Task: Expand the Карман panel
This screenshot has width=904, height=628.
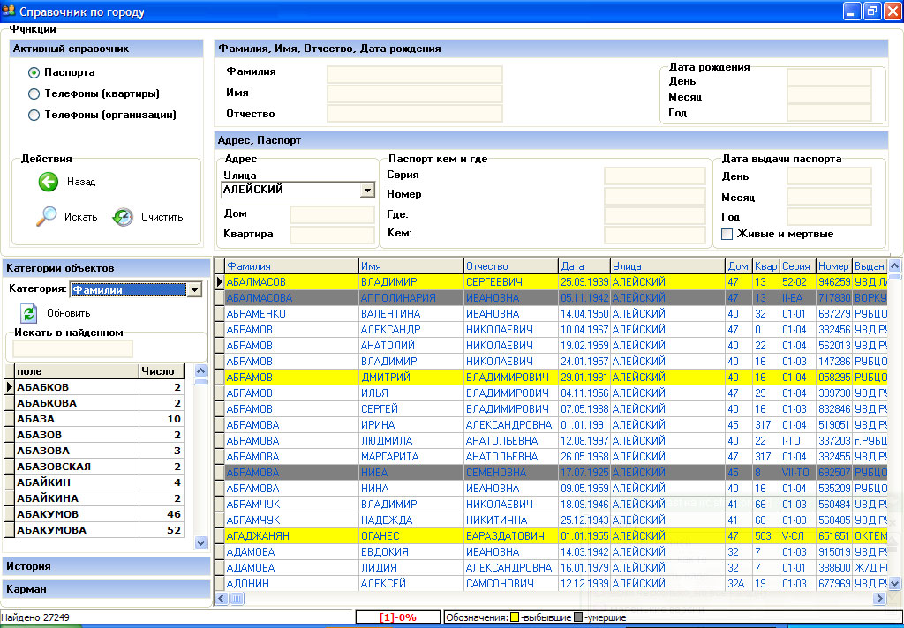Action: (106, 588)
